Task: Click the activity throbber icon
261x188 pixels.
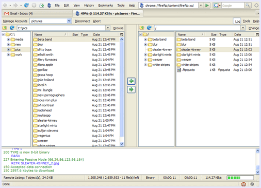Action: click(256, 6)
